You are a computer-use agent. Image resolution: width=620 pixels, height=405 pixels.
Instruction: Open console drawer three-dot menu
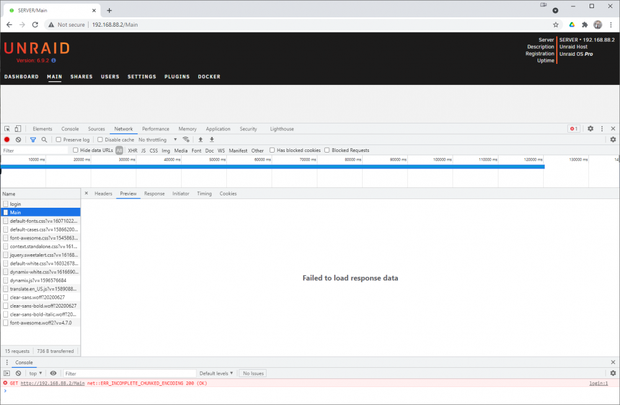tap(7, 362)
